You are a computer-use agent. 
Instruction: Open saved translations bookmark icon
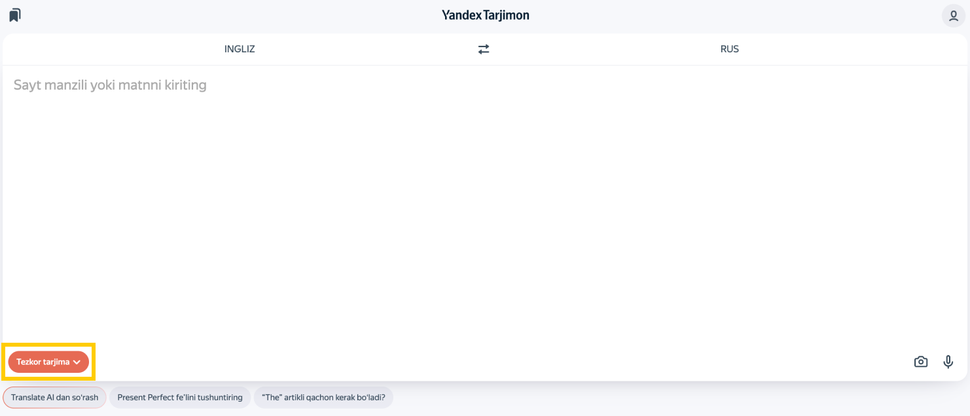click(15, 14)
